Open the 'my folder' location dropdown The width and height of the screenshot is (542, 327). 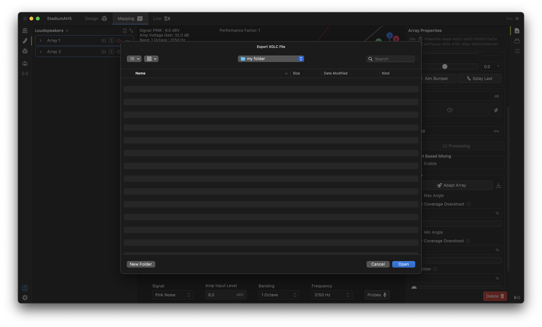click(271, 59)
